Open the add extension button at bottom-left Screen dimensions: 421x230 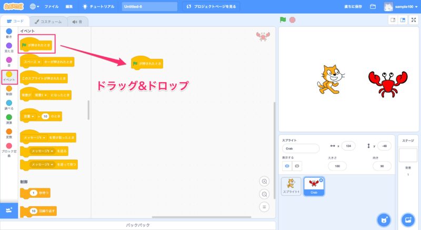coord(9,210)
